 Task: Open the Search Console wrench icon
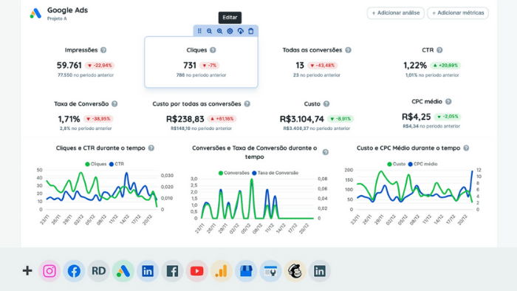270,271
